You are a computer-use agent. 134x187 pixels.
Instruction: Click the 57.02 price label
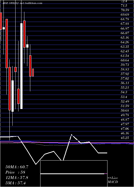125,79
